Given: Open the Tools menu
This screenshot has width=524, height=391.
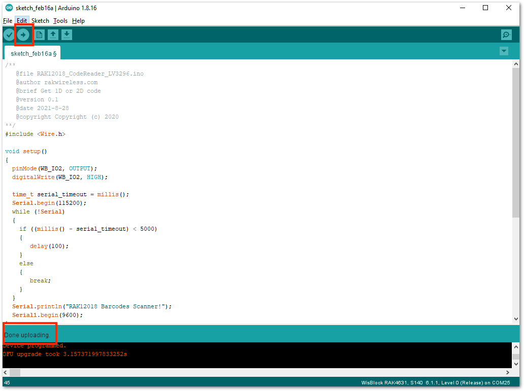Looking at the screenshot, I should 60,21.
